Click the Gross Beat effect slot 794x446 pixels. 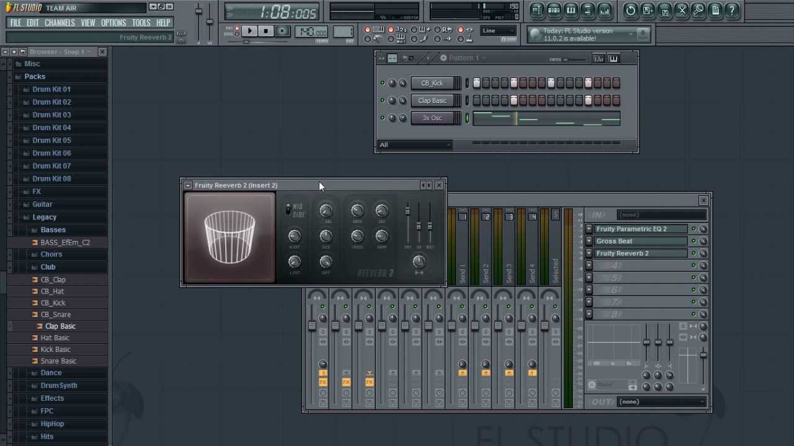pyautogui.click(x=641, y=241)
